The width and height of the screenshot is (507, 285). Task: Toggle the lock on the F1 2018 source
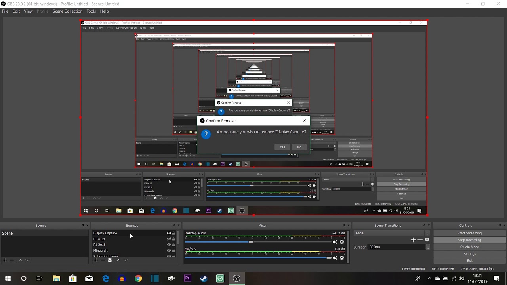[173, 245]
